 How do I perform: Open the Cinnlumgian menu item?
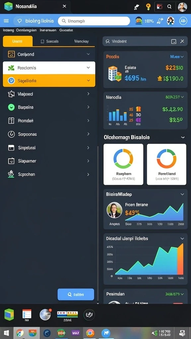point(26,30)
